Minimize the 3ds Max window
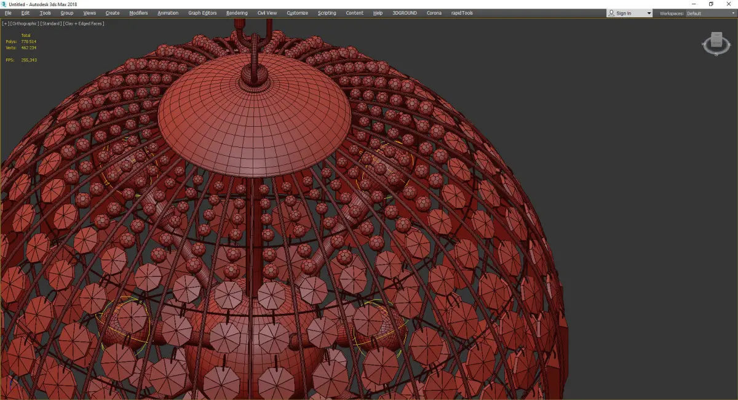 pyautogui.click(x=693, y=4)
